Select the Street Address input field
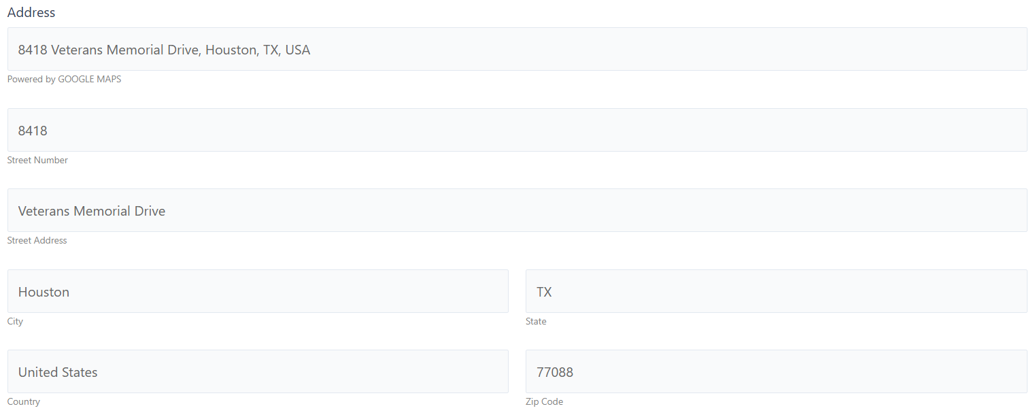The image size is (1035, 417). click(517, 210)
